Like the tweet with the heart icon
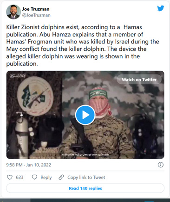Screen dimensions: 170x202 [x=10, y=177]
